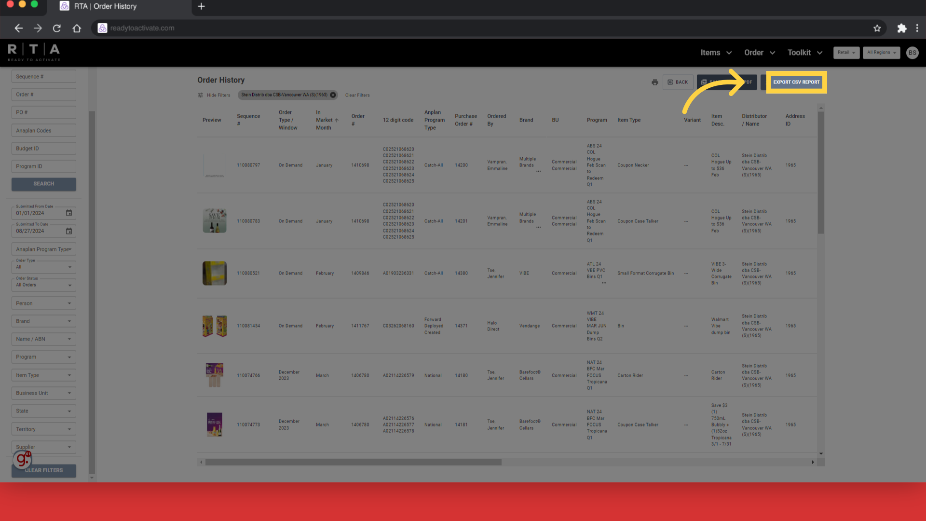
Task: Expand Brand ellipsis for sequence 110080797
Action: point(538,171)
